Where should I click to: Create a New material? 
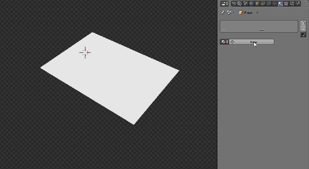click(251, 42)
